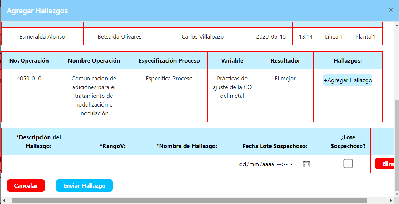
Task: Click the "El mejor" result cell
Action: point(285,96)
